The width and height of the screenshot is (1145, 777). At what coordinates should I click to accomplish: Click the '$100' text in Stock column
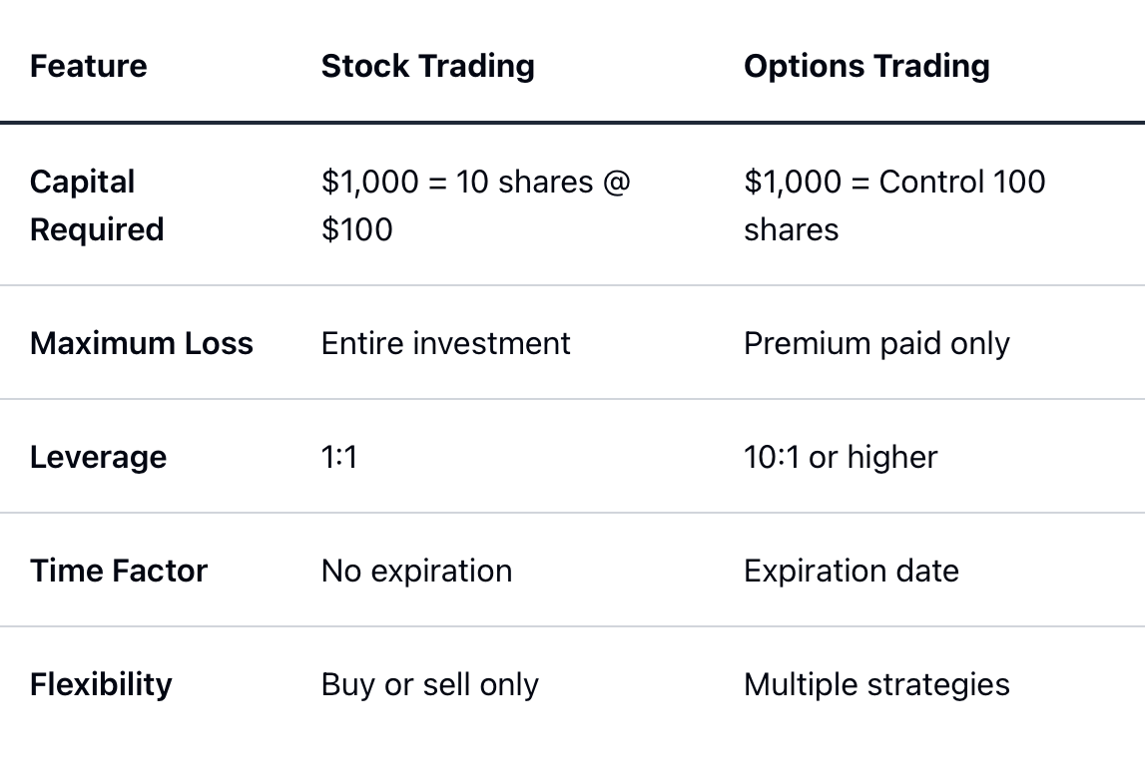(x=357, y=229)
